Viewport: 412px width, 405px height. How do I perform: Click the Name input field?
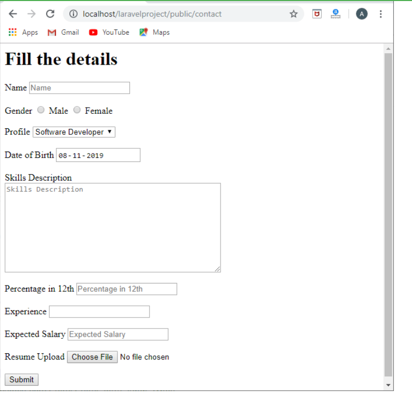point(79,88)
